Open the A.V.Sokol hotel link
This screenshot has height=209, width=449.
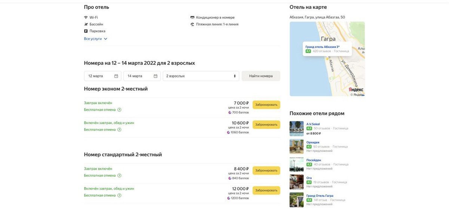313,124
